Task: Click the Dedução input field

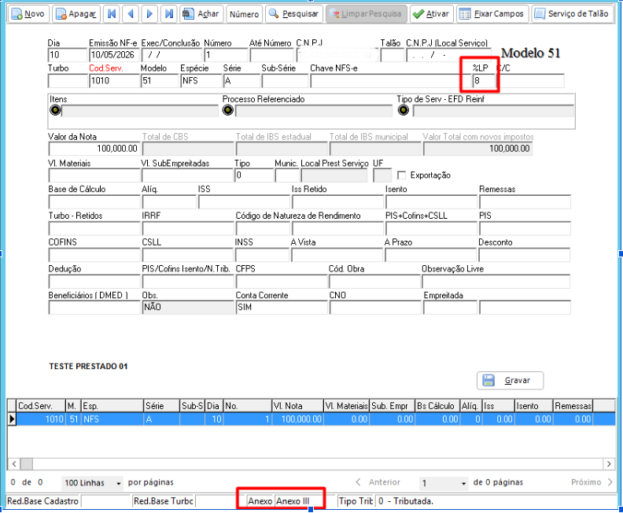Action: 94,282
